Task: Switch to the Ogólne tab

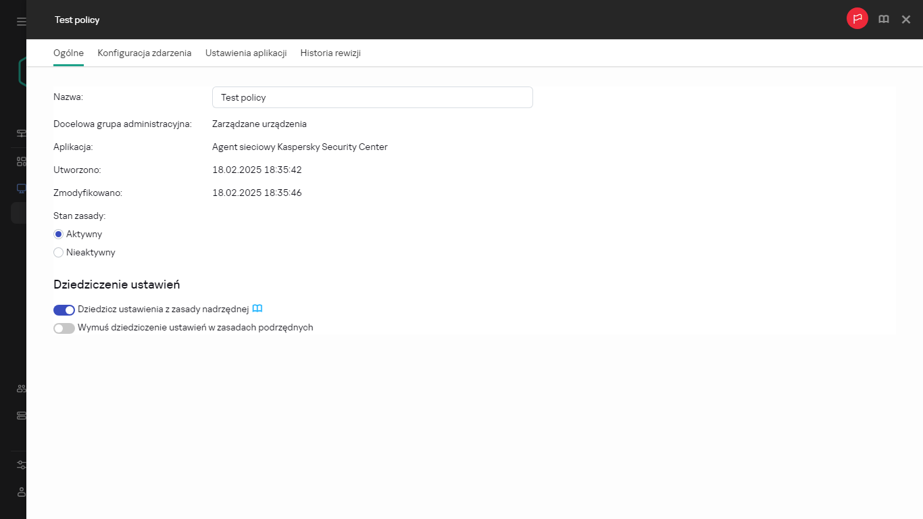Action: [68, 53]
